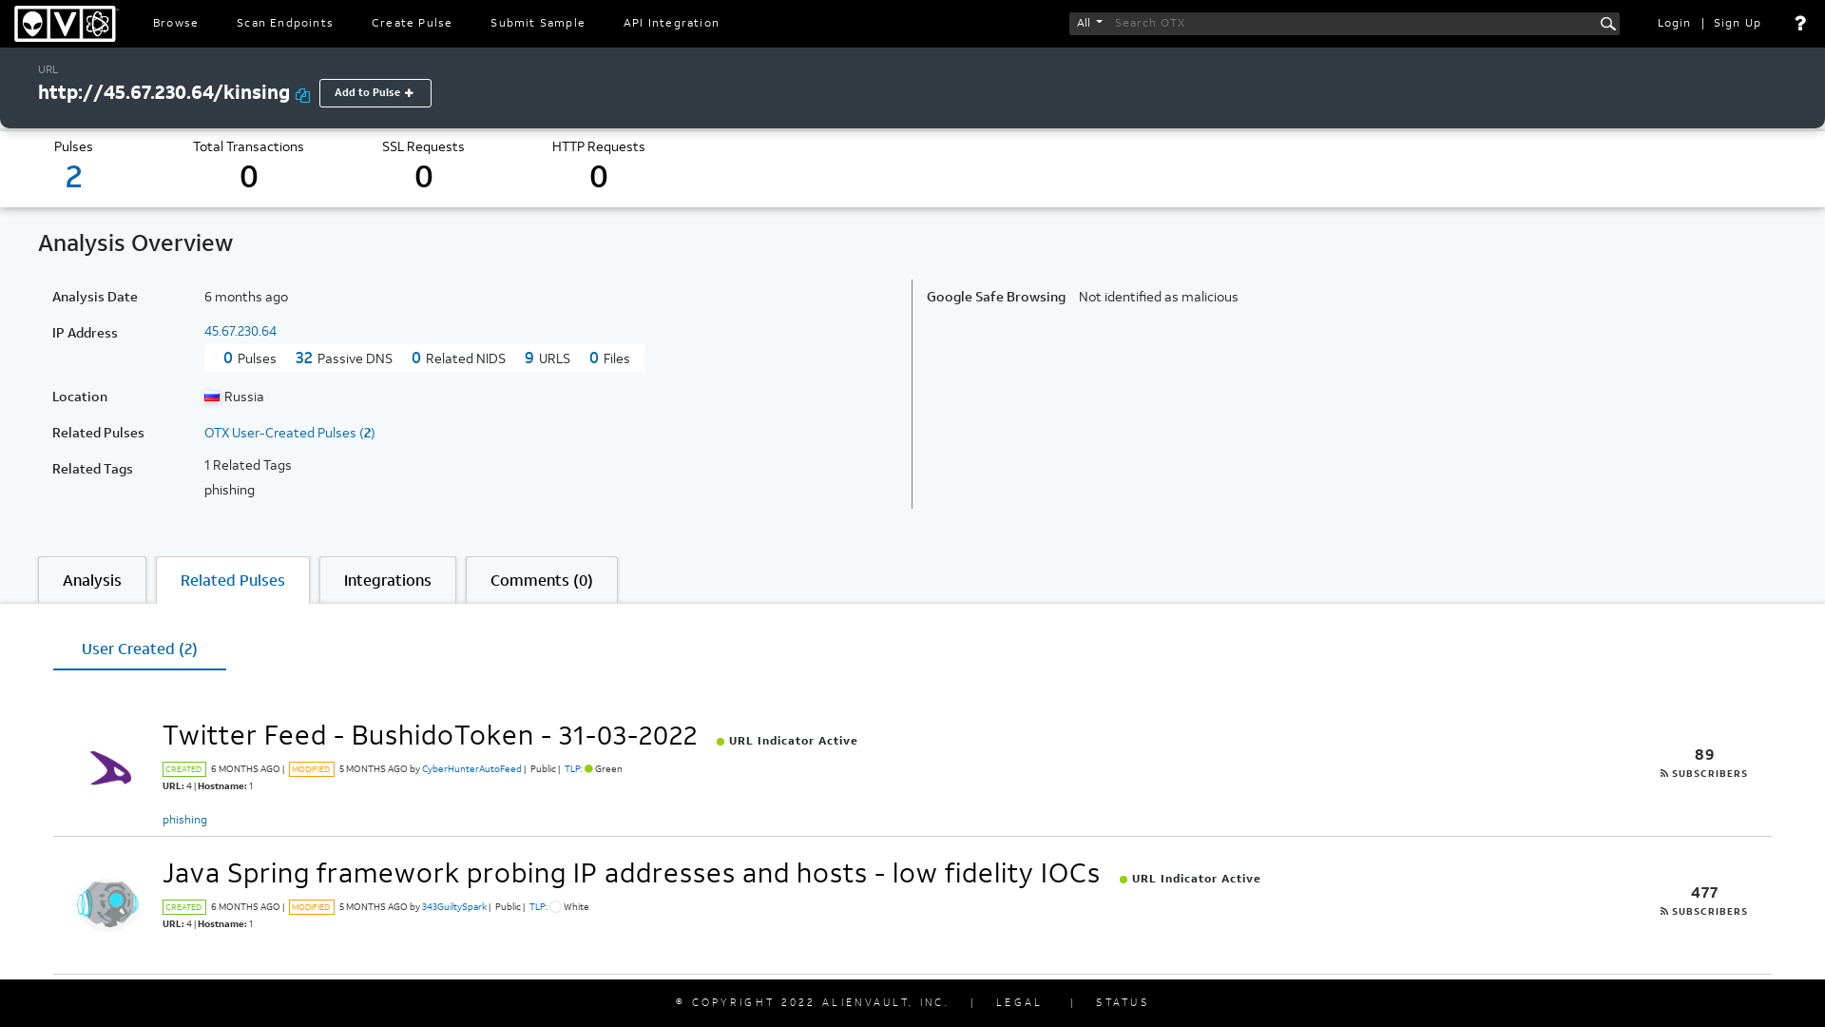Open the Browse menu
Image resolution: width=1825 pixels, height=1027 pixels.
pyautogui.click(x=176, y=23)
